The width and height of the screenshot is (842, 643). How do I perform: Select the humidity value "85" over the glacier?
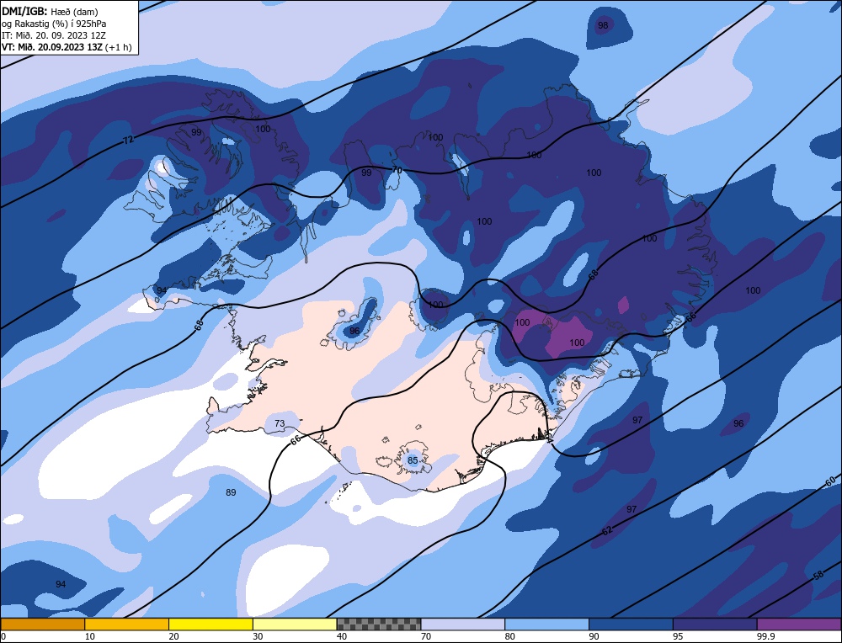[x=413, y=460]
